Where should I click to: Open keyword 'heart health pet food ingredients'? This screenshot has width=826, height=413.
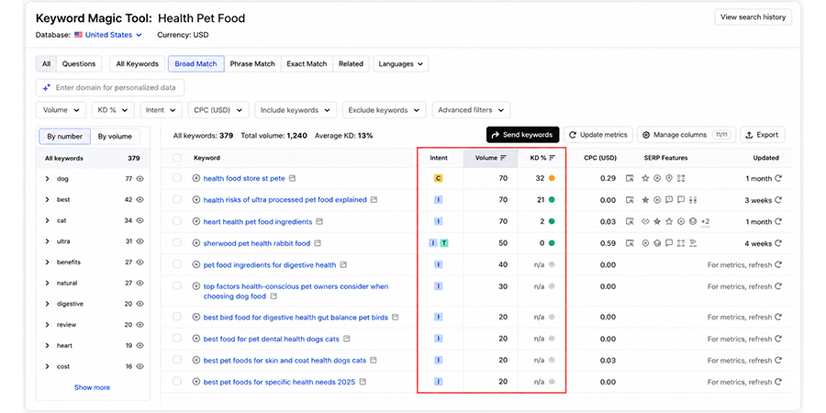(258, 222)
